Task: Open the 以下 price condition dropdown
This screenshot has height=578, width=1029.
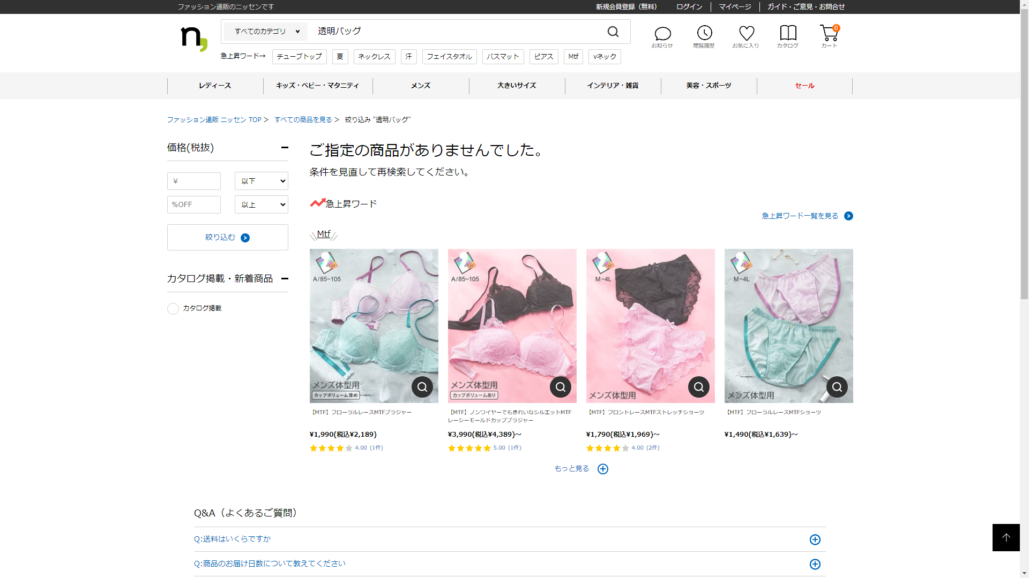Action: pos(262,181)
